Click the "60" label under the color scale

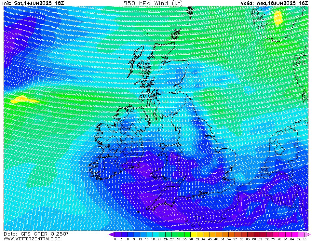(x=241, y=239)
